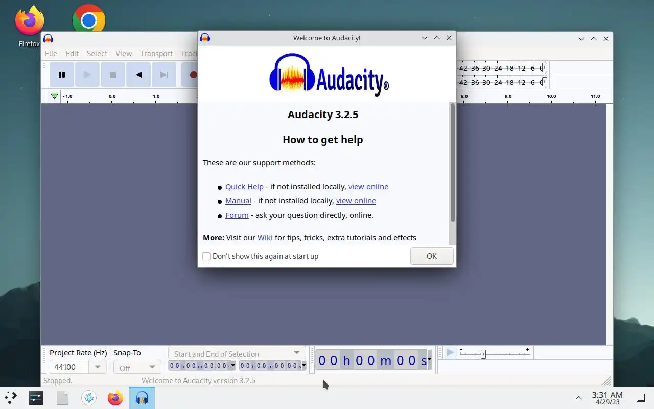The image size is (654, 409).
Task: Click the show desktop icon in the taskbar corner
Action: tap(641, 398)
